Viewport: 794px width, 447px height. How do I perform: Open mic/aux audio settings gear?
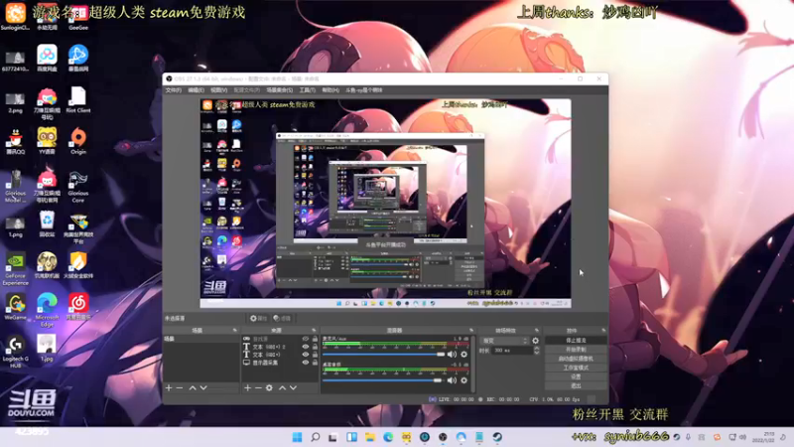pos(463,355)
